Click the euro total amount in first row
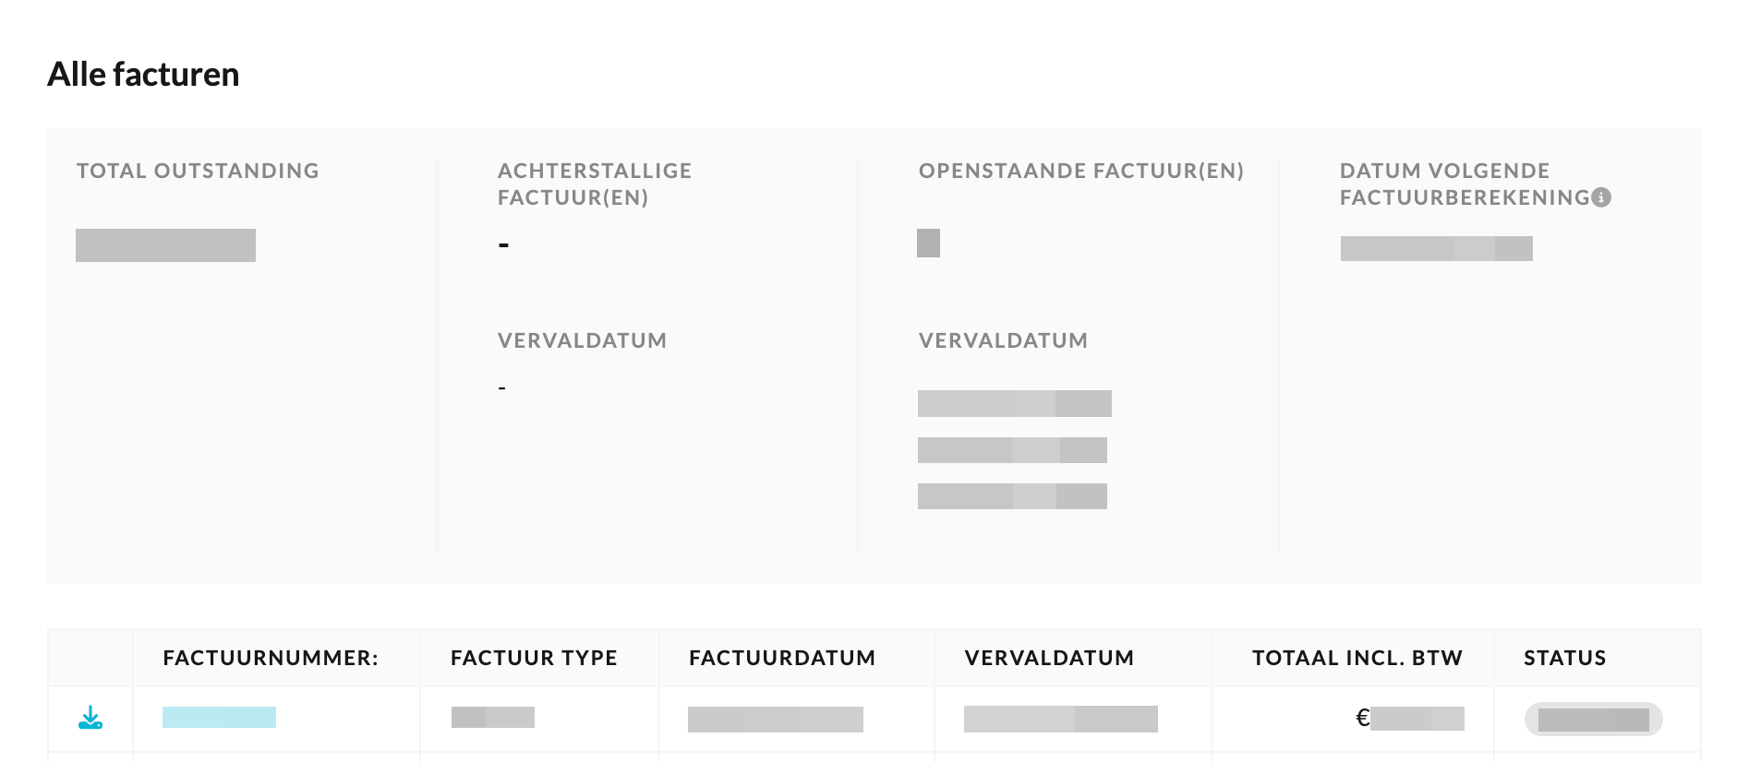The image size is (1749, 762). point(1410,718)
